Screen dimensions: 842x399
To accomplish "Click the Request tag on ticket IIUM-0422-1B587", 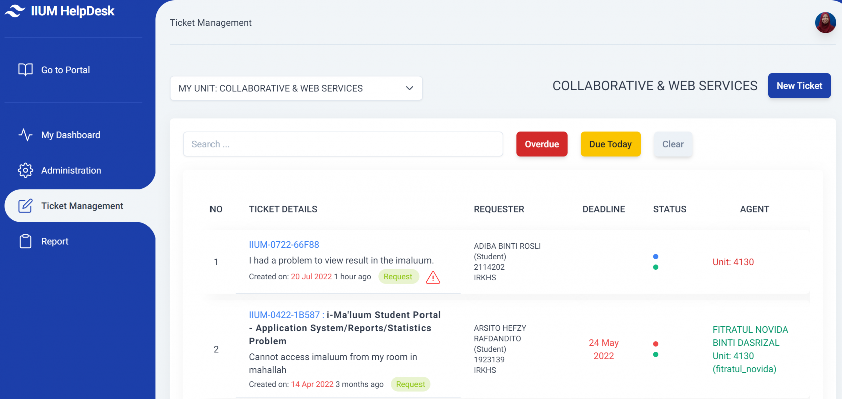I will [410, 384].
